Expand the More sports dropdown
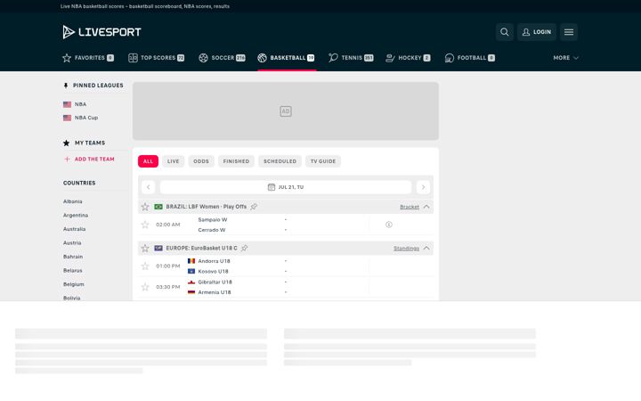Image resolution: width=641 pixels, height=401 pixels. [x=566, y=58]
